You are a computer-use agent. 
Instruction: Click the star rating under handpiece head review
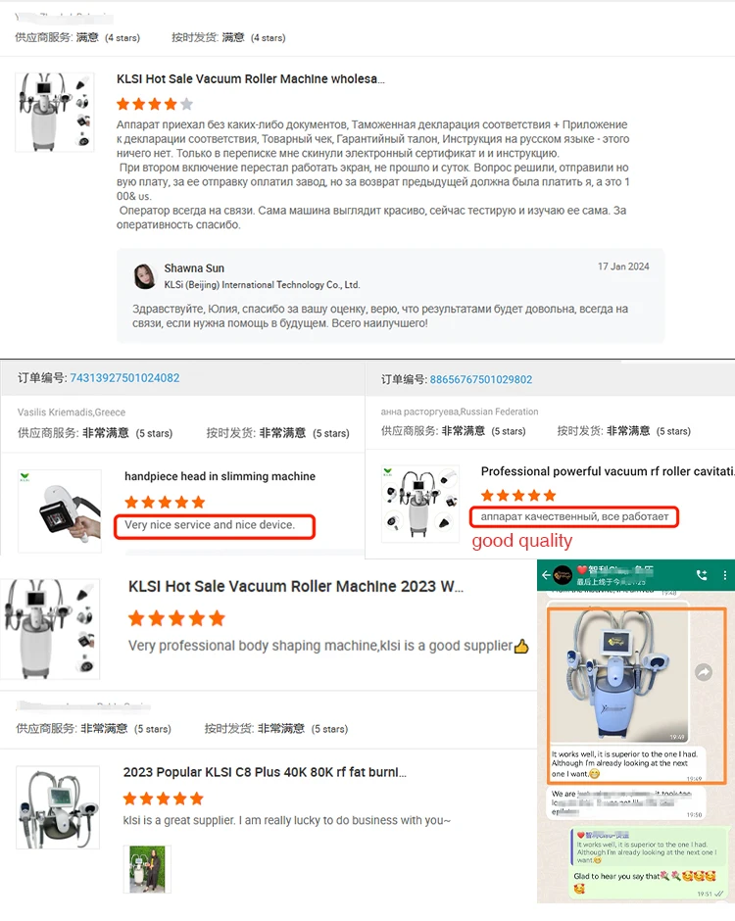165,503
